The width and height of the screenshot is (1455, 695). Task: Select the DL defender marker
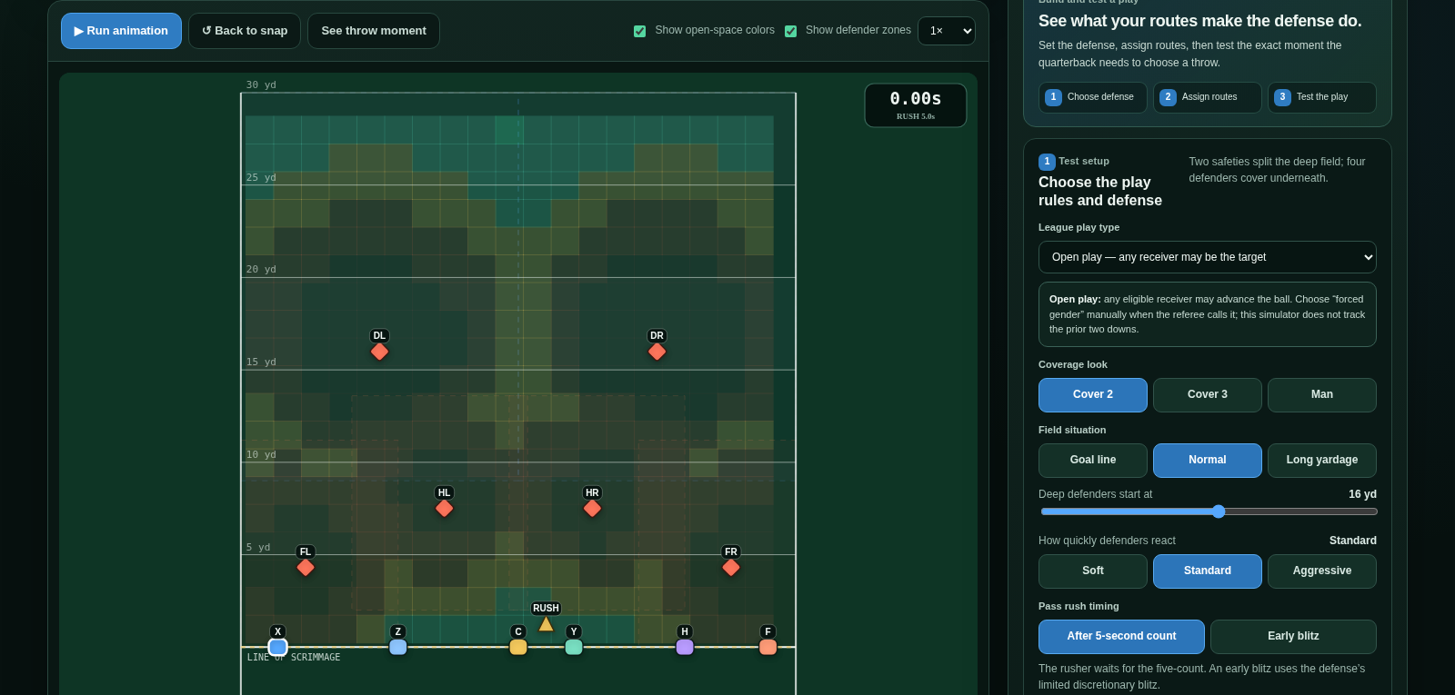pyautogui.click(x=380, y=352)
